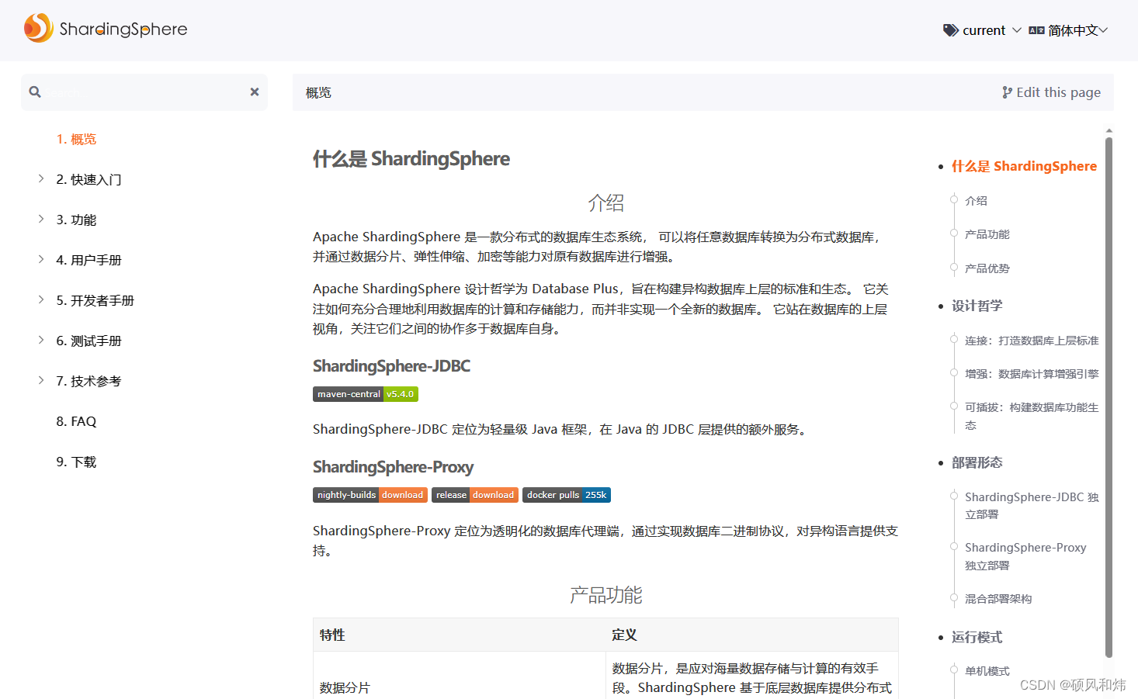1138x699 pixels.
Task: Open the current version dropdown
Action: click(x=982, y=30)
